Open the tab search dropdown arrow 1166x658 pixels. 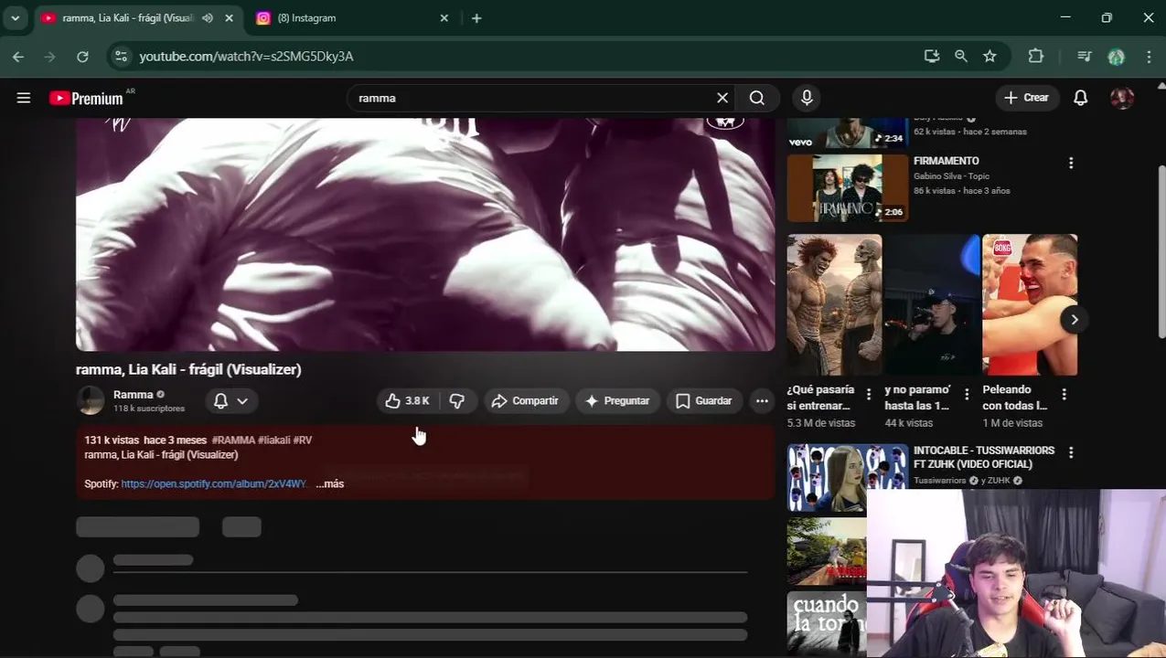tap(15, 18)
